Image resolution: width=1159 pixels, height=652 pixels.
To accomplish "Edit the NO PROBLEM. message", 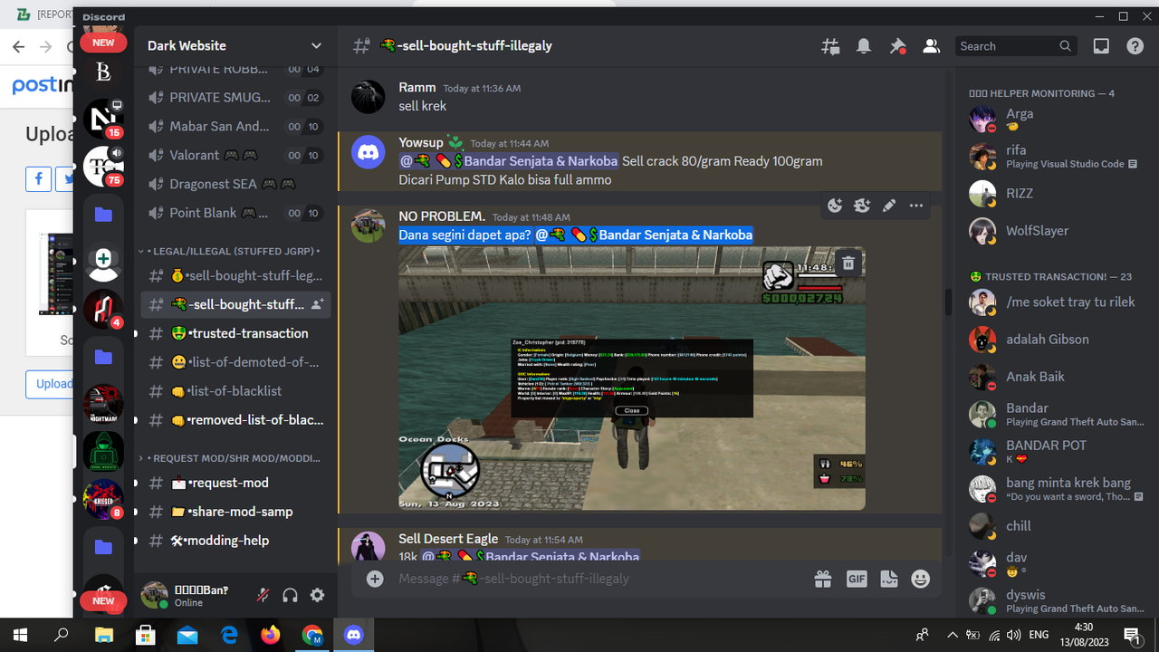I will 889,206.
